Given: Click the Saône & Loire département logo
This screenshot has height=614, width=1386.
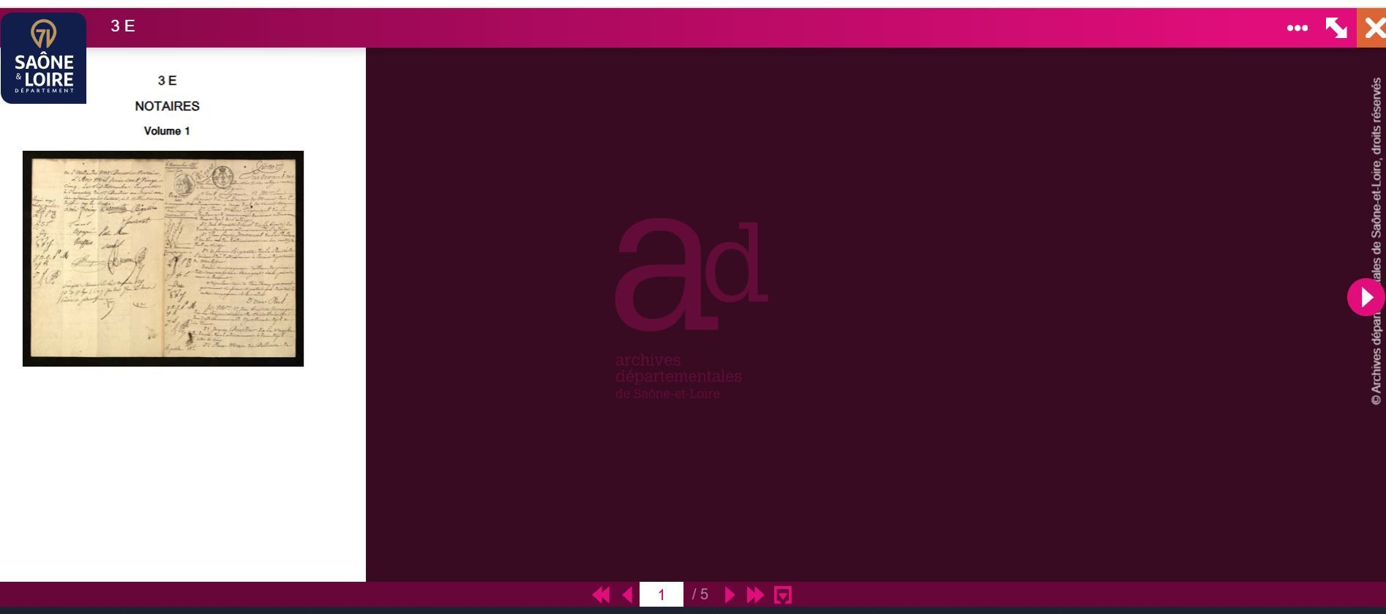Looking at the screenshot, I should [x=44, y=57].
